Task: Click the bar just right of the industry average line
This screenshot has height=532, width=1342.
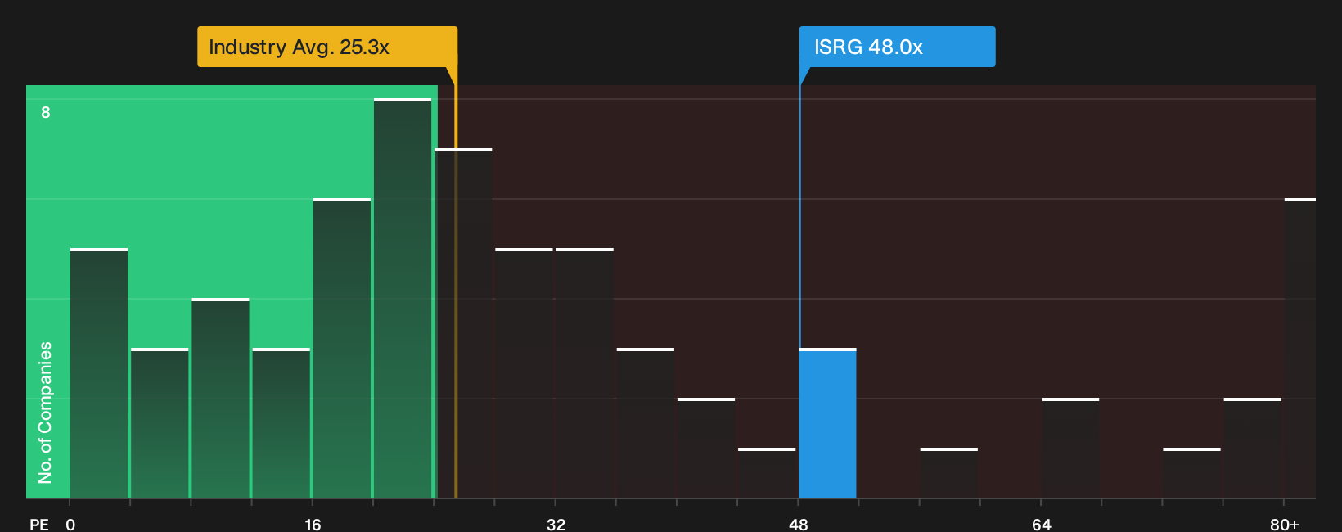Action: 463,323
